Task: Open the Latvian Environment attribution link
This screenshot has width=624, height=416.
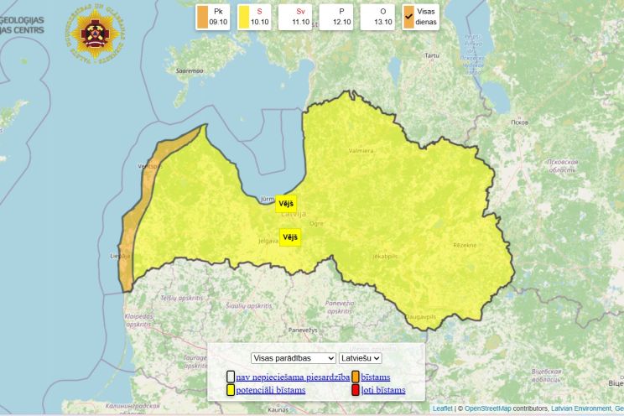Action: (581, 408)
